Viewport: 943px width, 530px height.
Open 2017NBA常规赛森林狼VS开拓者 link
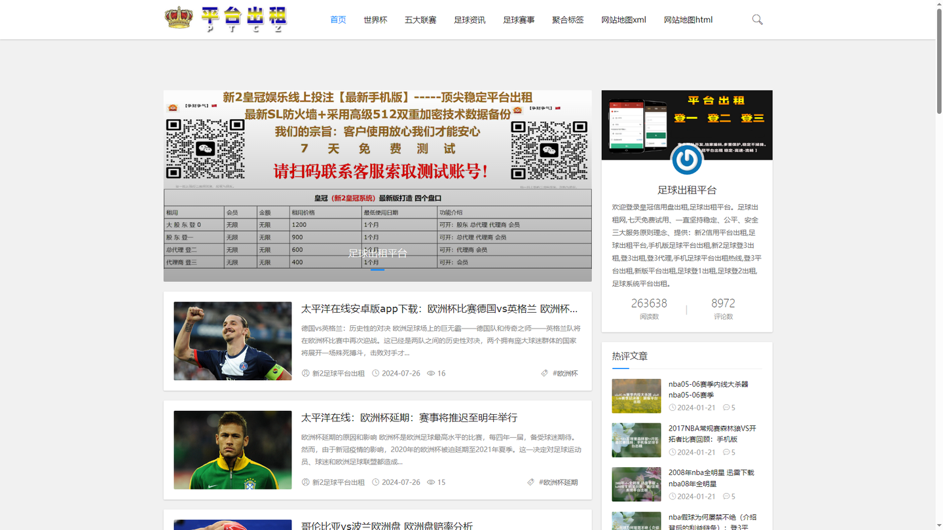(712, 434)
